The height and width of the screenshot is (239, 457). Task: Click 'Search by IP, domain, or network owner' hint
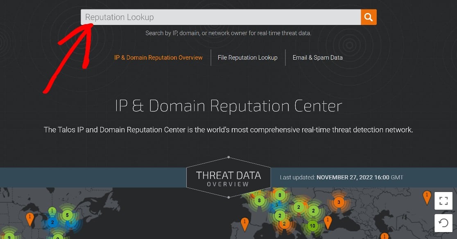tap(228, 33)
